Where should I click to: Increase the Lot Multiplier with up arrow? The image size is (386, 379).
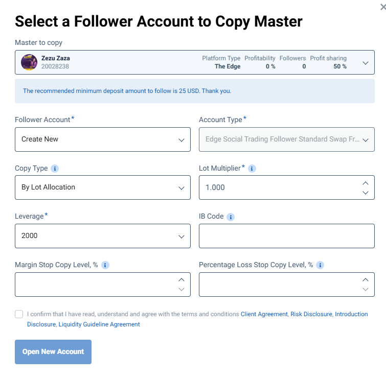pyautogui.click(x=366, y=183)
